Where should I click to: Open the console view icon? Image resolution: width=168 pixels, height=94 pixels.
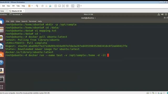[73, 6]
